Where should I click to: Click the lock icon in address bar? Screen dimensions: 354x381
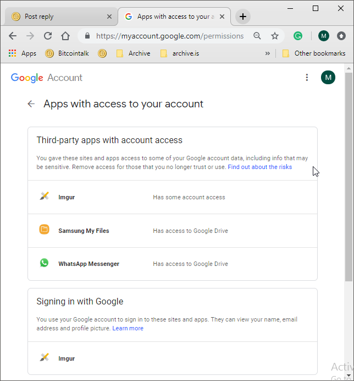coord(87,36)
